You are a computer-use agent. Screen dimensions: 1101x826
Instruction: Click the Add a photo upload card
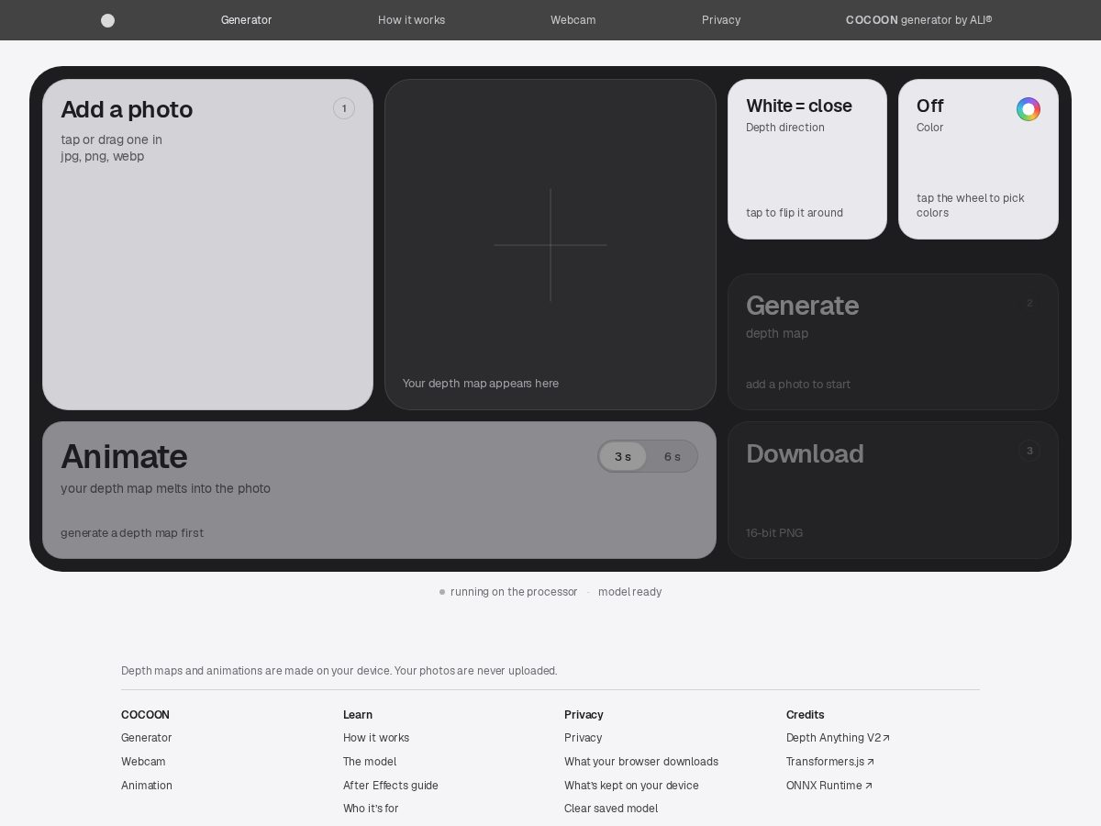(x=207, y=244)
